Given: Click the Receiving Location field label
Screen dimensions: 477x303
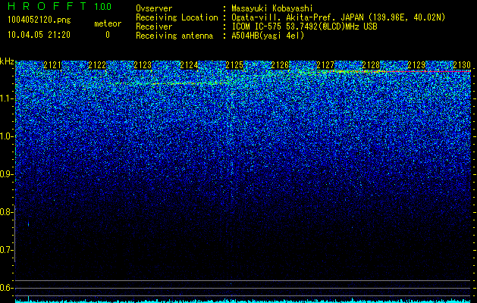Looking at the screenshot, I should [177, 17].
